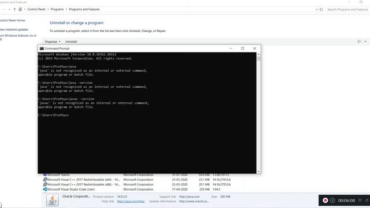Click Command Prompt scrollbar up arrow

(x=258, y=54)
